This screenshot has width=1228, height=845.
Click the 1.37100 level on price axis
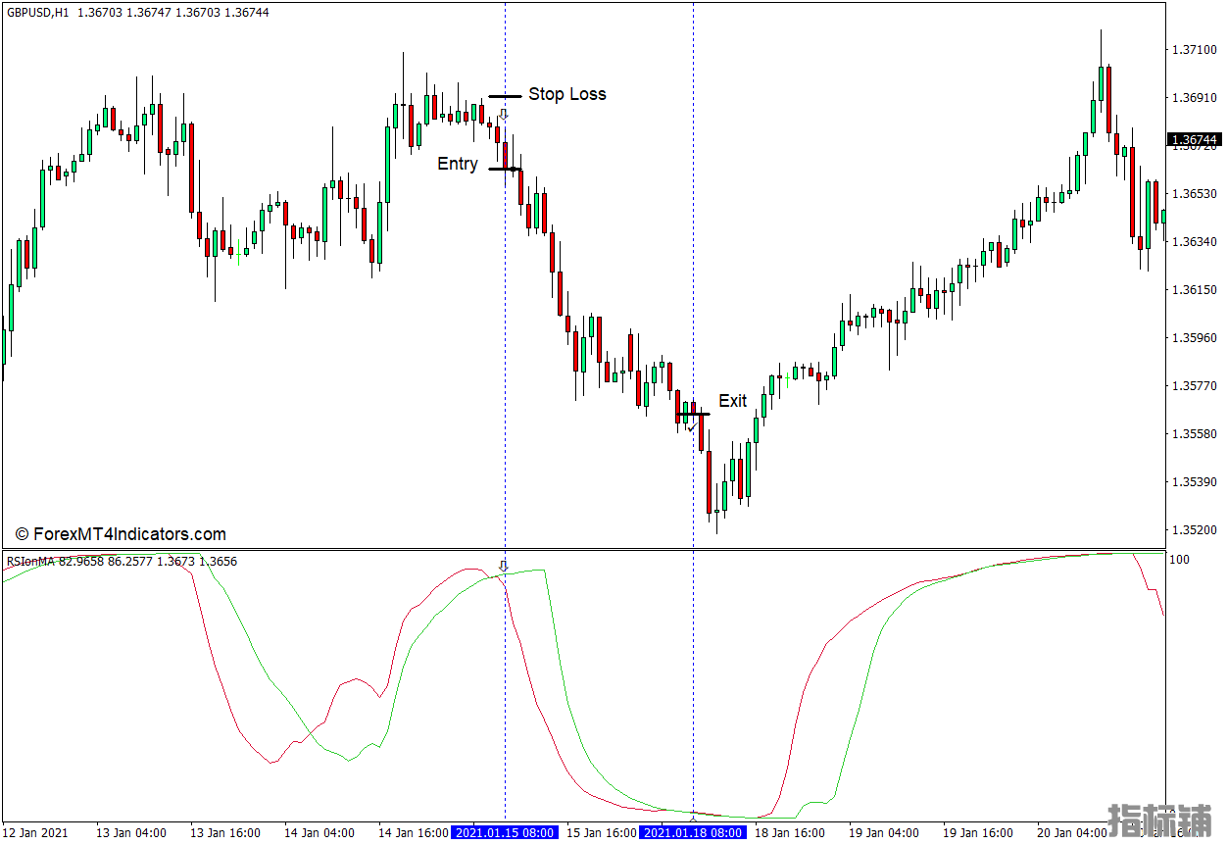(1193, 49)
